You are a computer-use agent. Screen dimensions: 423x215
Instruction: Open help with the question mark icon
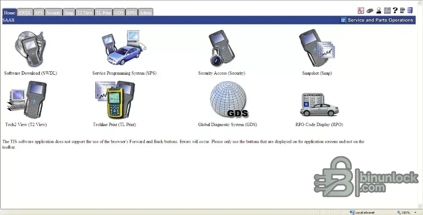(x=395, y=11)
